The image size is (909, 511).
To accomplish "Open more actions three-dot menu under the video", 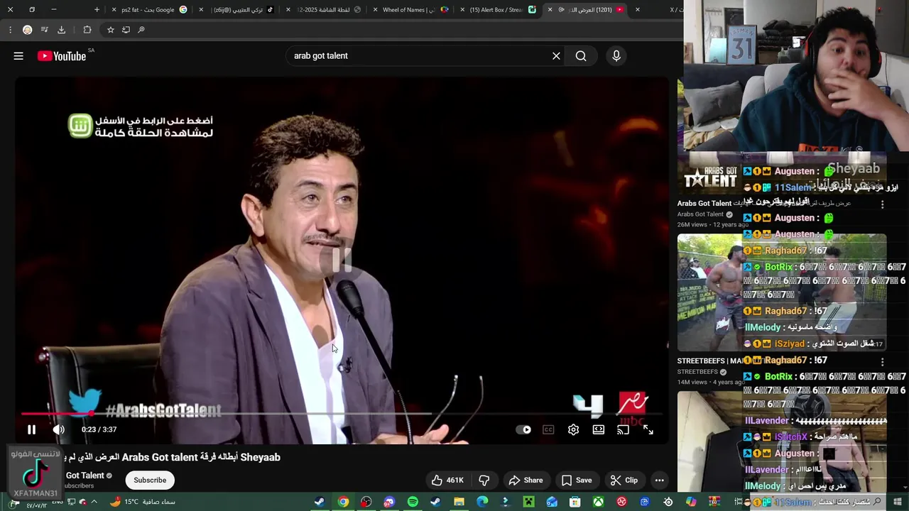I will (x=659, y=480).
